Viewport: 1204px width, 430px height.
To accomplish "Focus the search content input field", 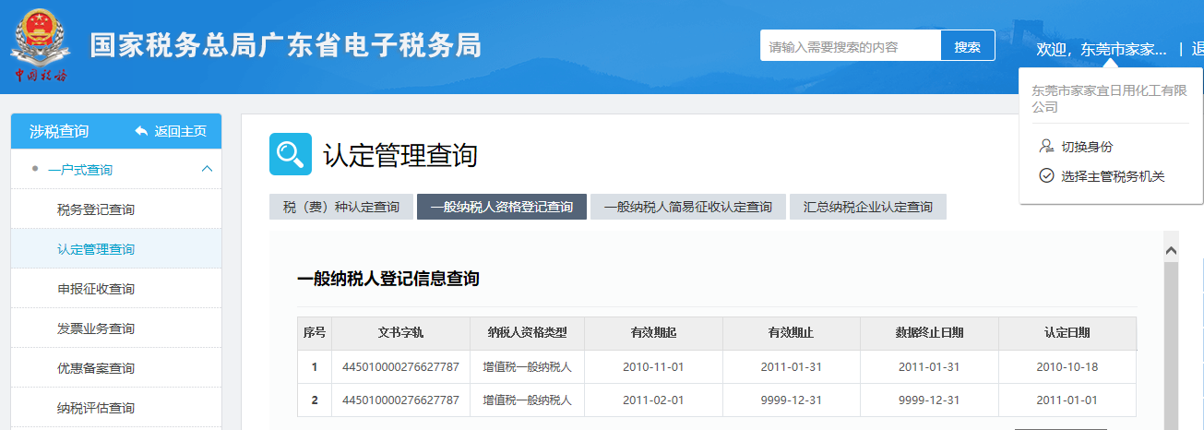I will pyautogui.click(x=850, y=46).
